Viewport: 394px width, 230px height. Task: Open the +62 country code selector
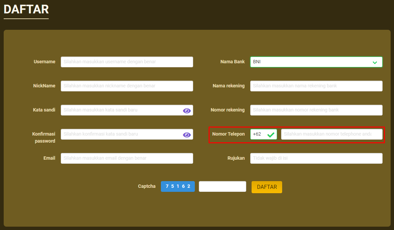coord(259,134)
